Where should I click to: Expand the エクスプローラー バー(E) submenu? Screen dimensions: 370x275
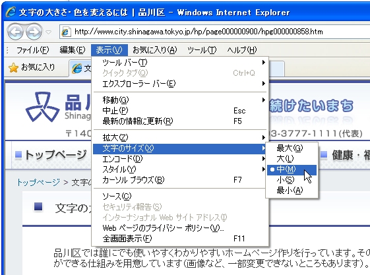[180, 84]
